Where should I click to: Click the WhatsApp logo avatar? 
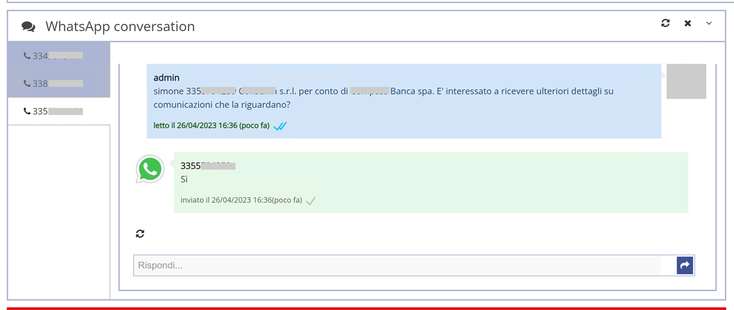(150, 170)
